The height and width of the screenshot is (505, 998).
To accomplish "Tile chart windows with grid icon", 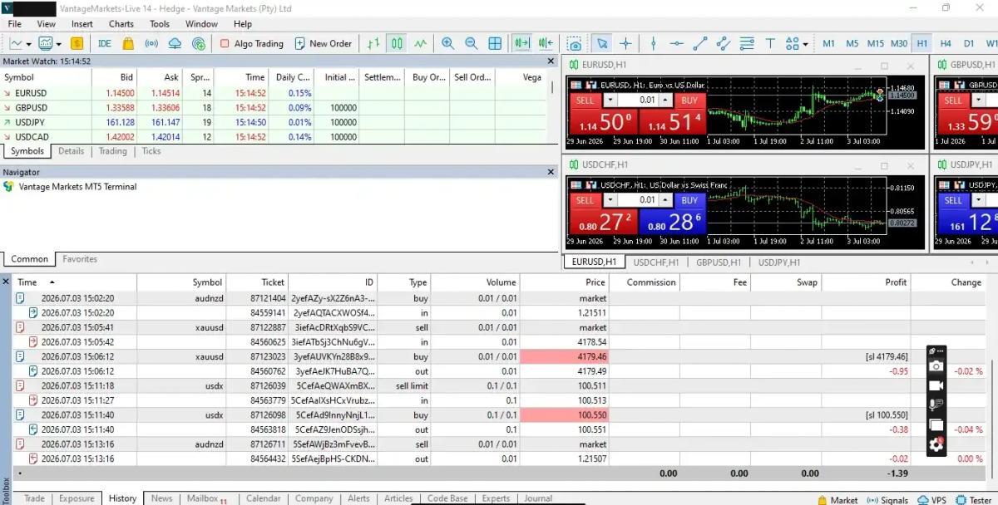I will click(x=495, y=43).
